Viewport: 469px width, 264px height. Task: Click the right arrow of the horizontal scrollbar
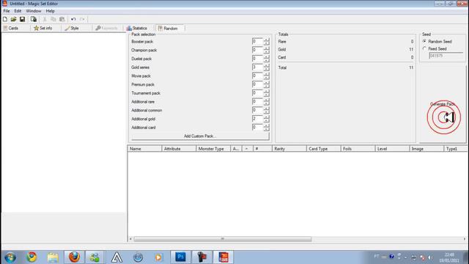pos(464,239)
